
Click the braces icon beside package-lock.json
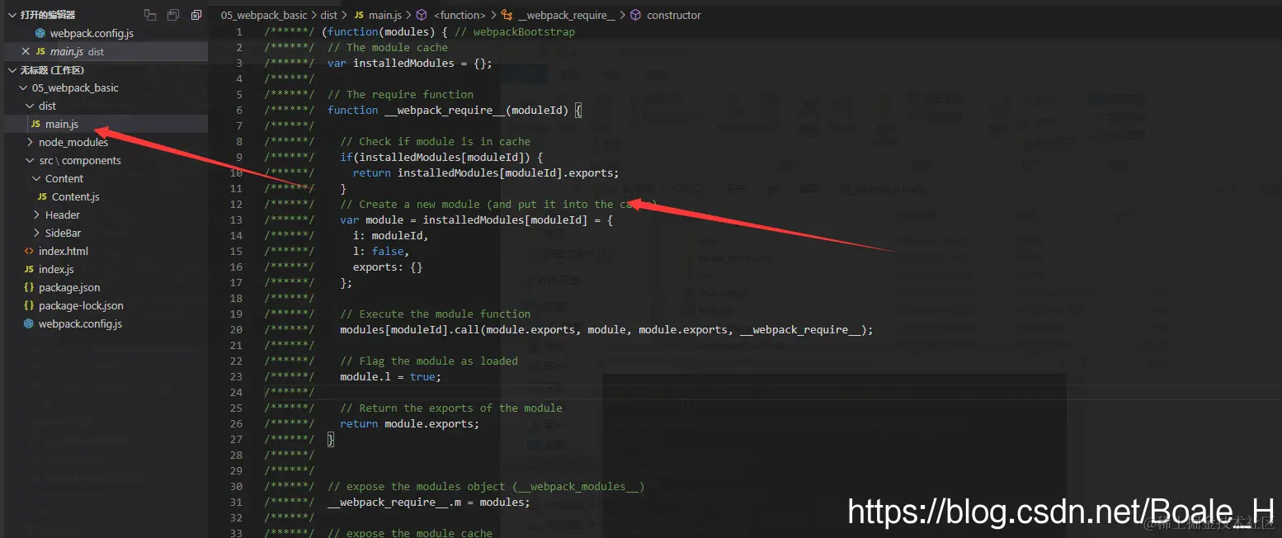(x=29, y=305)
